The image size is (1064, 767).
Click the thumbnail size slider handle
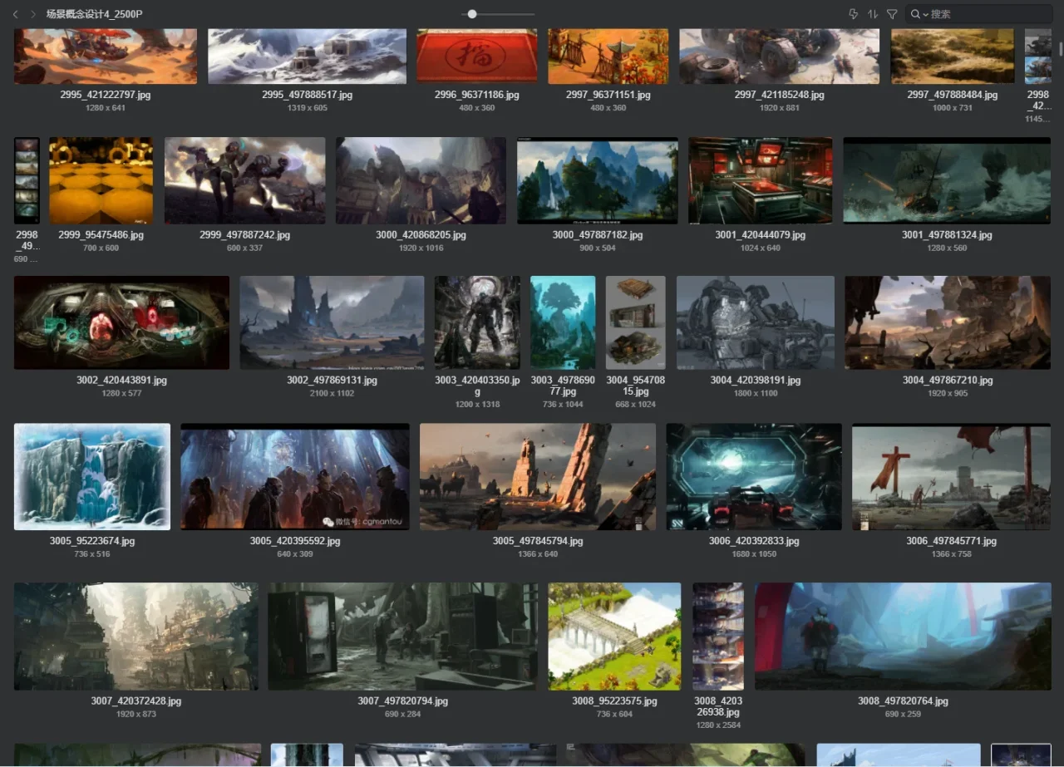[472, 14]
